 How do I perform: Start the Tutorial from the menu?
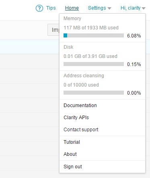click(72, 142)
